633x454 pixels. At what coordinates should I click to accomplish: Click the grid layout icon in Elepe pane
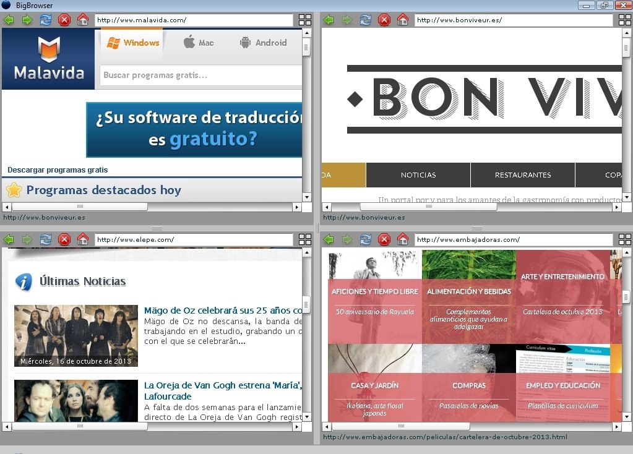point(305,239)
